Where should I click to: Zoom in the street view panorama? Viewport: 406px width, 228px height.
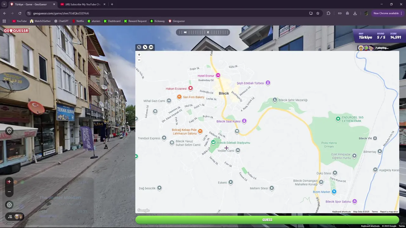(x=9, y=182)
